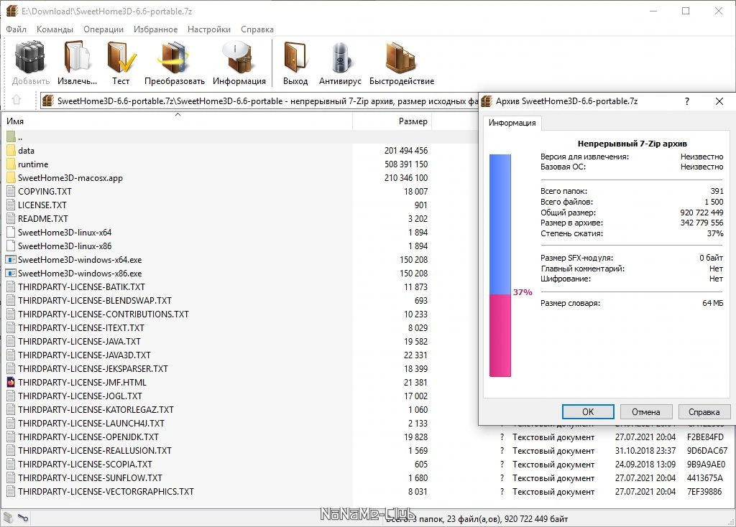This screenshot has height=527, width=736.
Task: Select the runtime folder icon
Action: [x=11, y=164]
